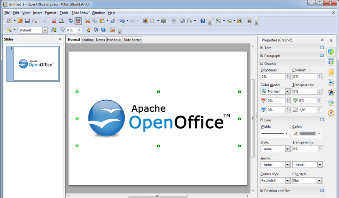This screenshot has width=339, height=198.
Task: Open the Format menu
Action: pyautogui.click(x=50, y=13)
